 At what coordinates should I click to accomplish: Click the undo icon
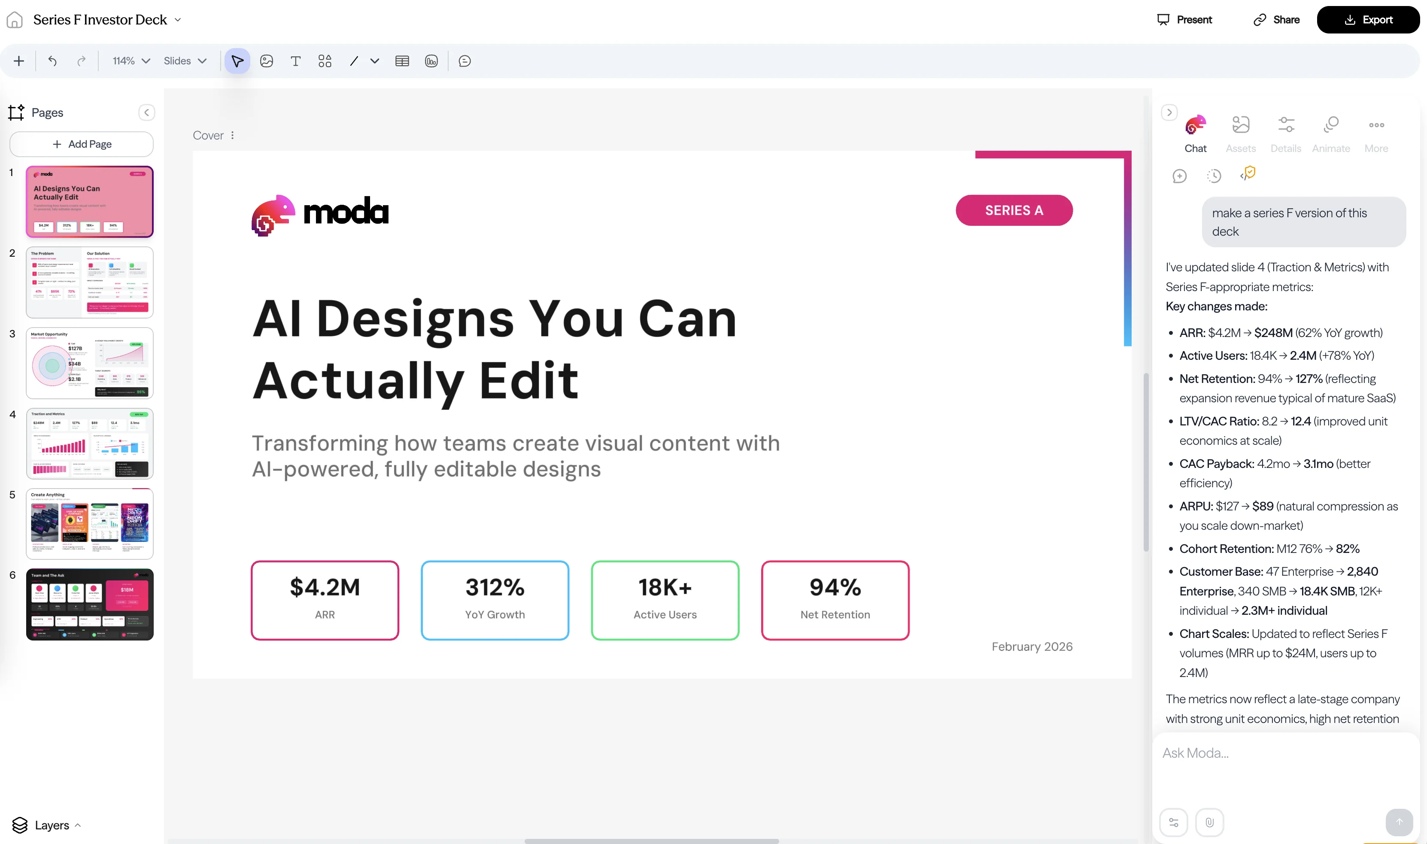coord(52,61)
